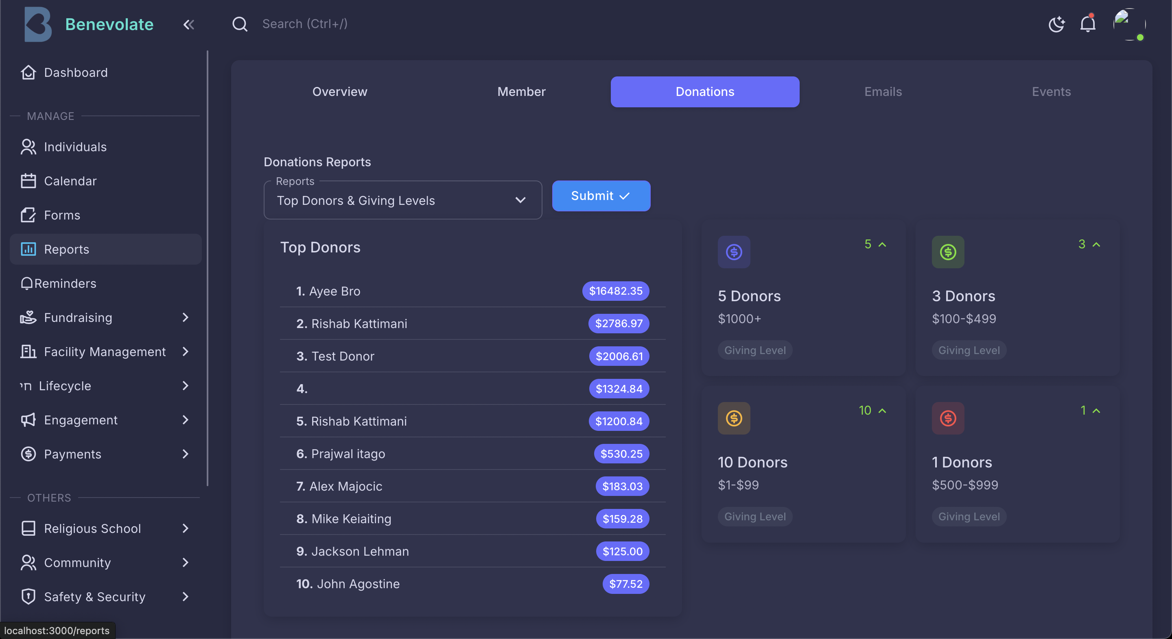Open Dashboard from the sidebar
This screenshot has height=639, width=1172.
tap(76, 72)
